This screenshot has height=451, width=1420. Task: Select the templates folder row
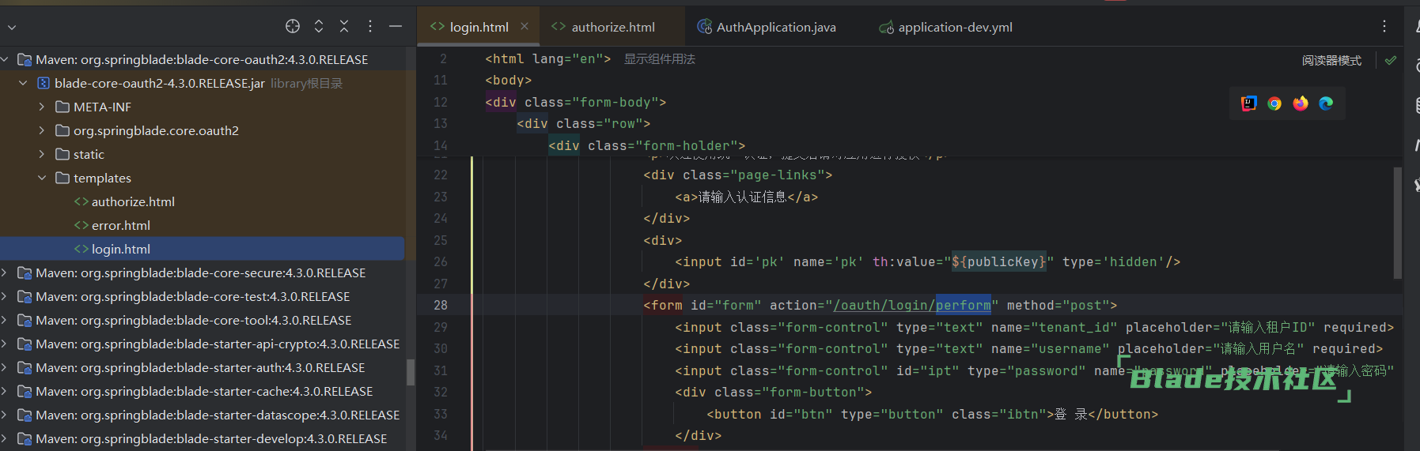[x=203, y=178]
